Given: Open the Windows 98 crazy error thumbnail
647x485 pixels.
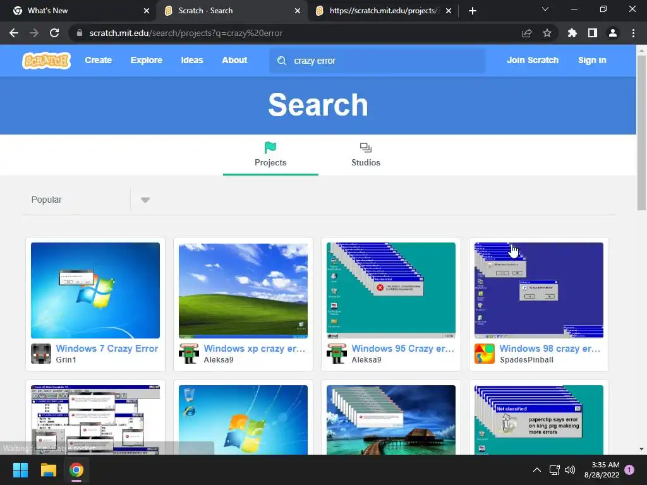Looking at the screenshot, I should coord(538,290).
